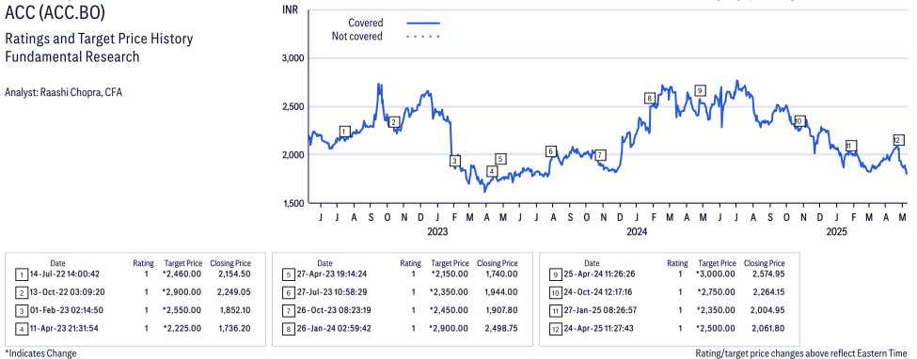Click chart marker 1 on the price line
The height and width of the screenshot is (359, 917).
pyautogui.click(x=344, y=132)
